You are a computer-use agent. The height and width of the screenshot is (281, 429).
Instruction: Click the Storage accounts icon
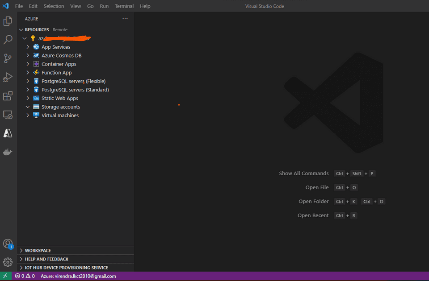[36, 107]
